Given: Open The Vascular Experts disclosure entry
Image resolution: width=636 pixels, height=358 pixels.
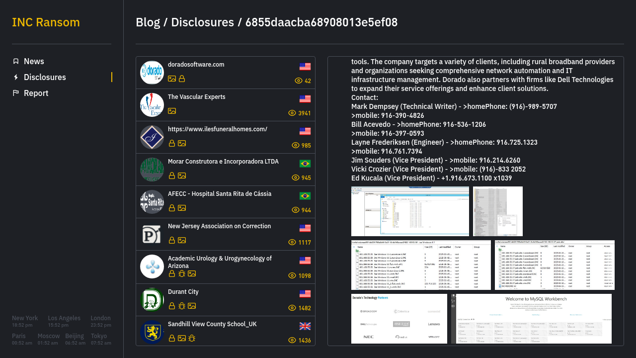Looking at the screenshot, I should point(226,105).
